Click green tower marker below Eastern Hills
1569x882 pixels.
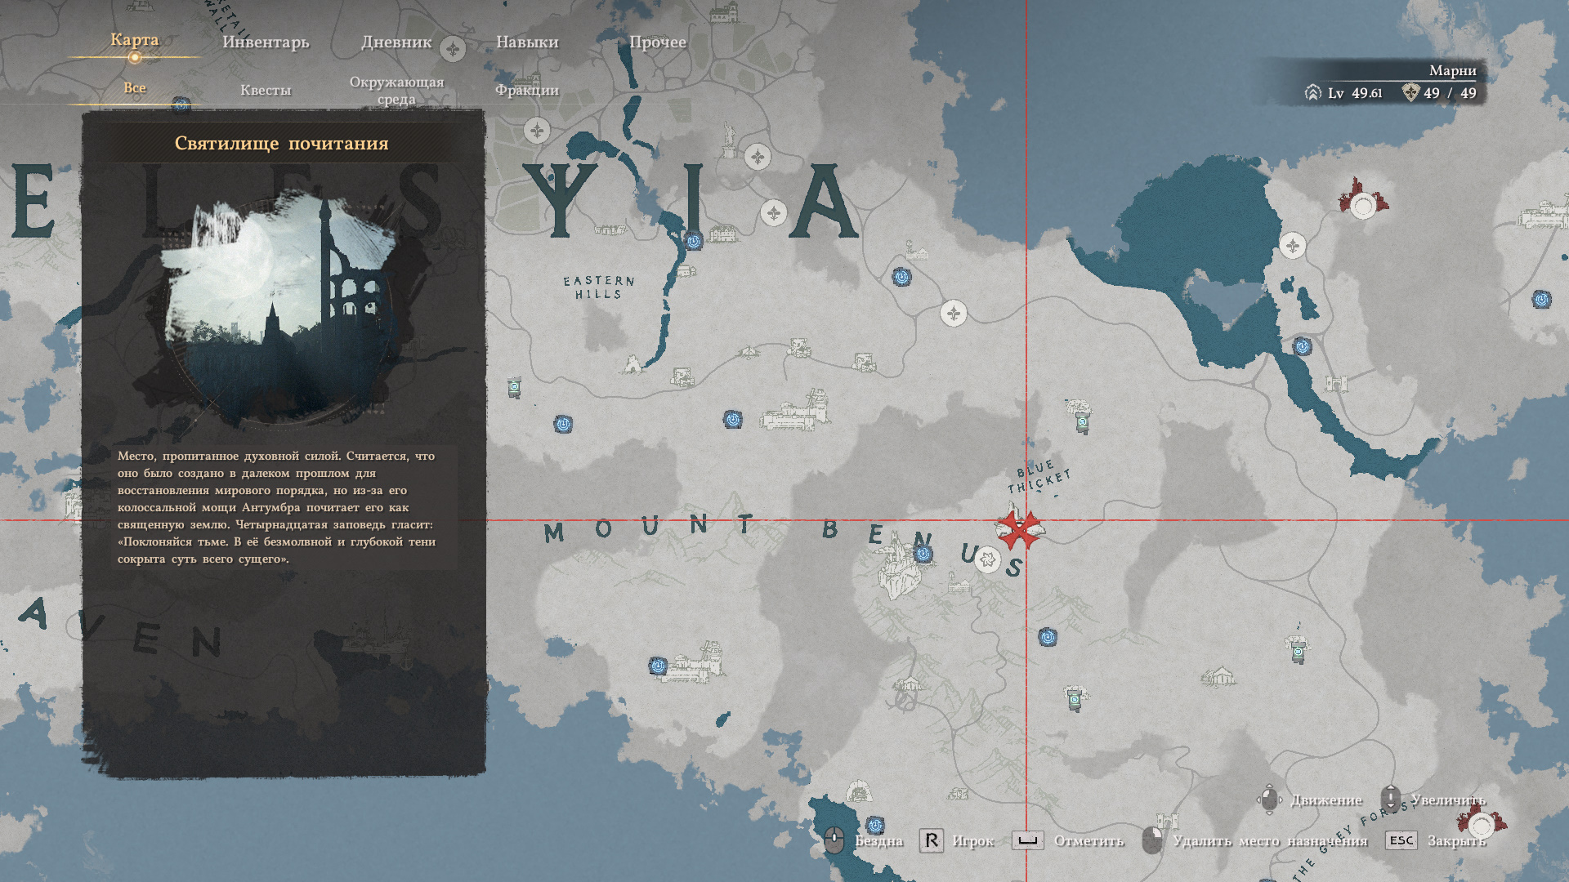coord(514,387)
